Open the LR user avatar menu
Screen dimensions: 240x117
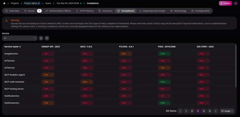(235, 3)
